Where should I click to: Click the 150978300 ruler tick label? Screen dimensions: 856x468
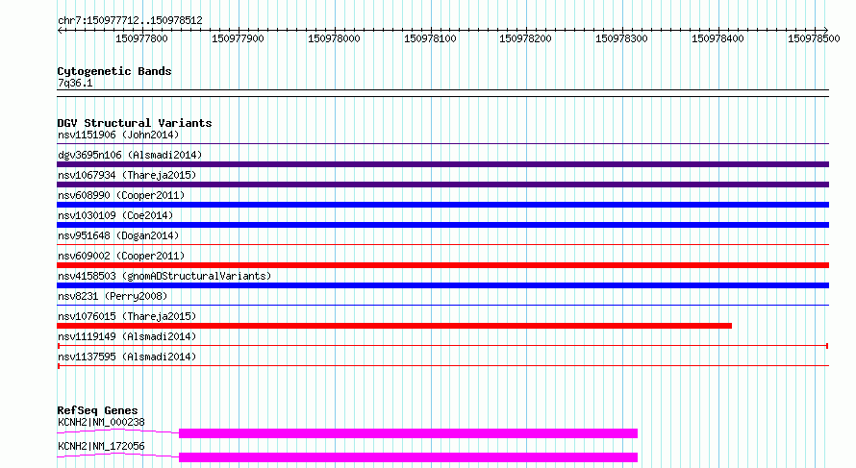[x=621, y=38]
